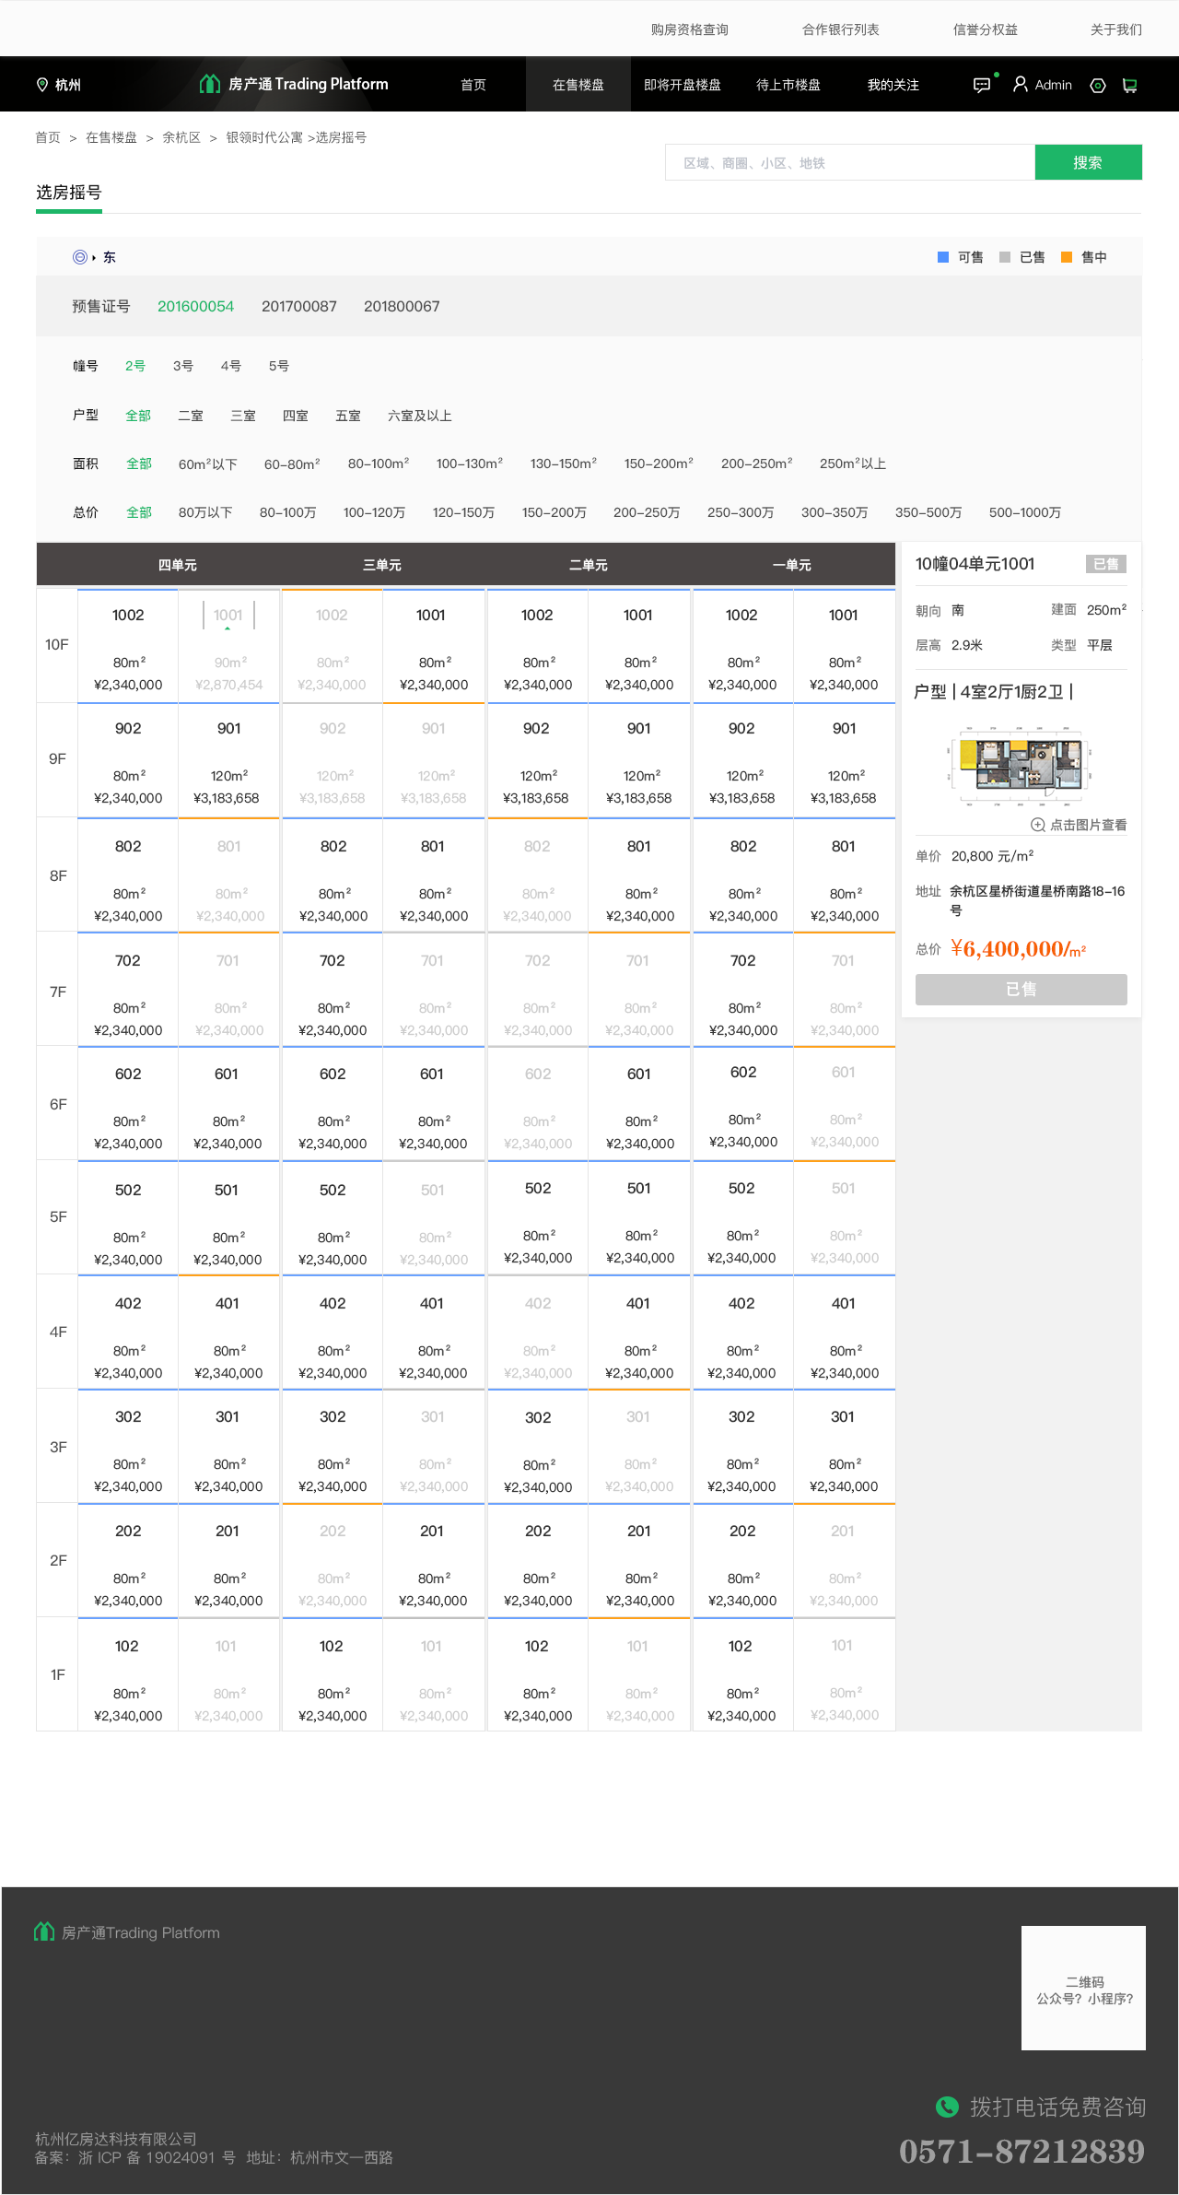Open 合作银行列表 top link
Image resolution: width=1179 pixels, height=2195 pixels.
(x=841, y=29)
